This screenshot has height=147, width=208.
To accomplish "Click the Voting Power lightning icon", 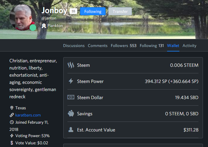I will pos(12,136).
